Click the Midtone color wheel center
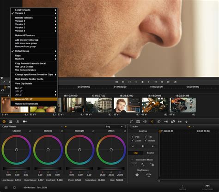Screen dimensions: 219x192 (x=48, y=150)
